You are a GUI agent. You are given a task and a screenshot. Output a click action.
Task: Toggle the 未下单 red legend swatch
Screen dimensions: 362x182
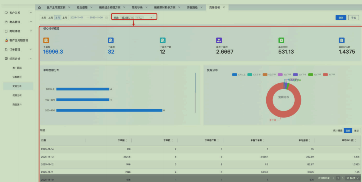(325, 74)
